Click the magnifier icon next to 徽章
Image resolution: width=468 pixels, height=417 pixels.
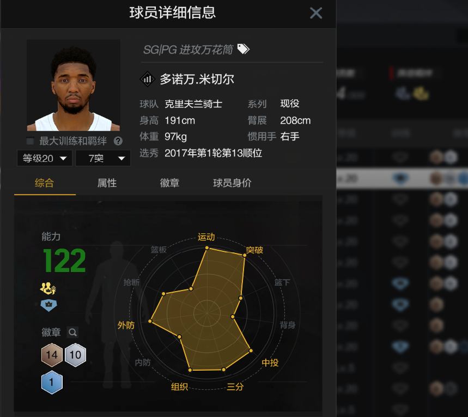click(72, 332)
